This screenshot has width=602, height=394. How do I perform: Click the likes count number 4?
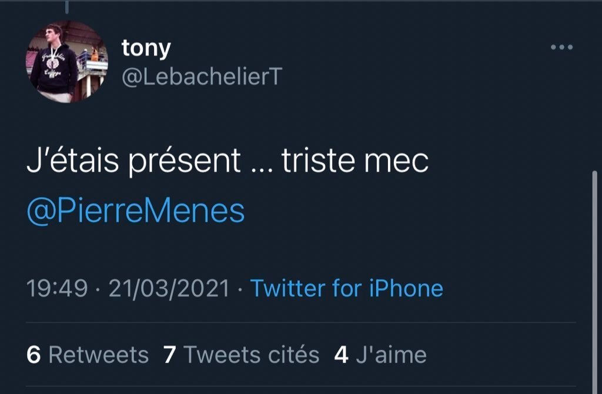pos(341,355)
